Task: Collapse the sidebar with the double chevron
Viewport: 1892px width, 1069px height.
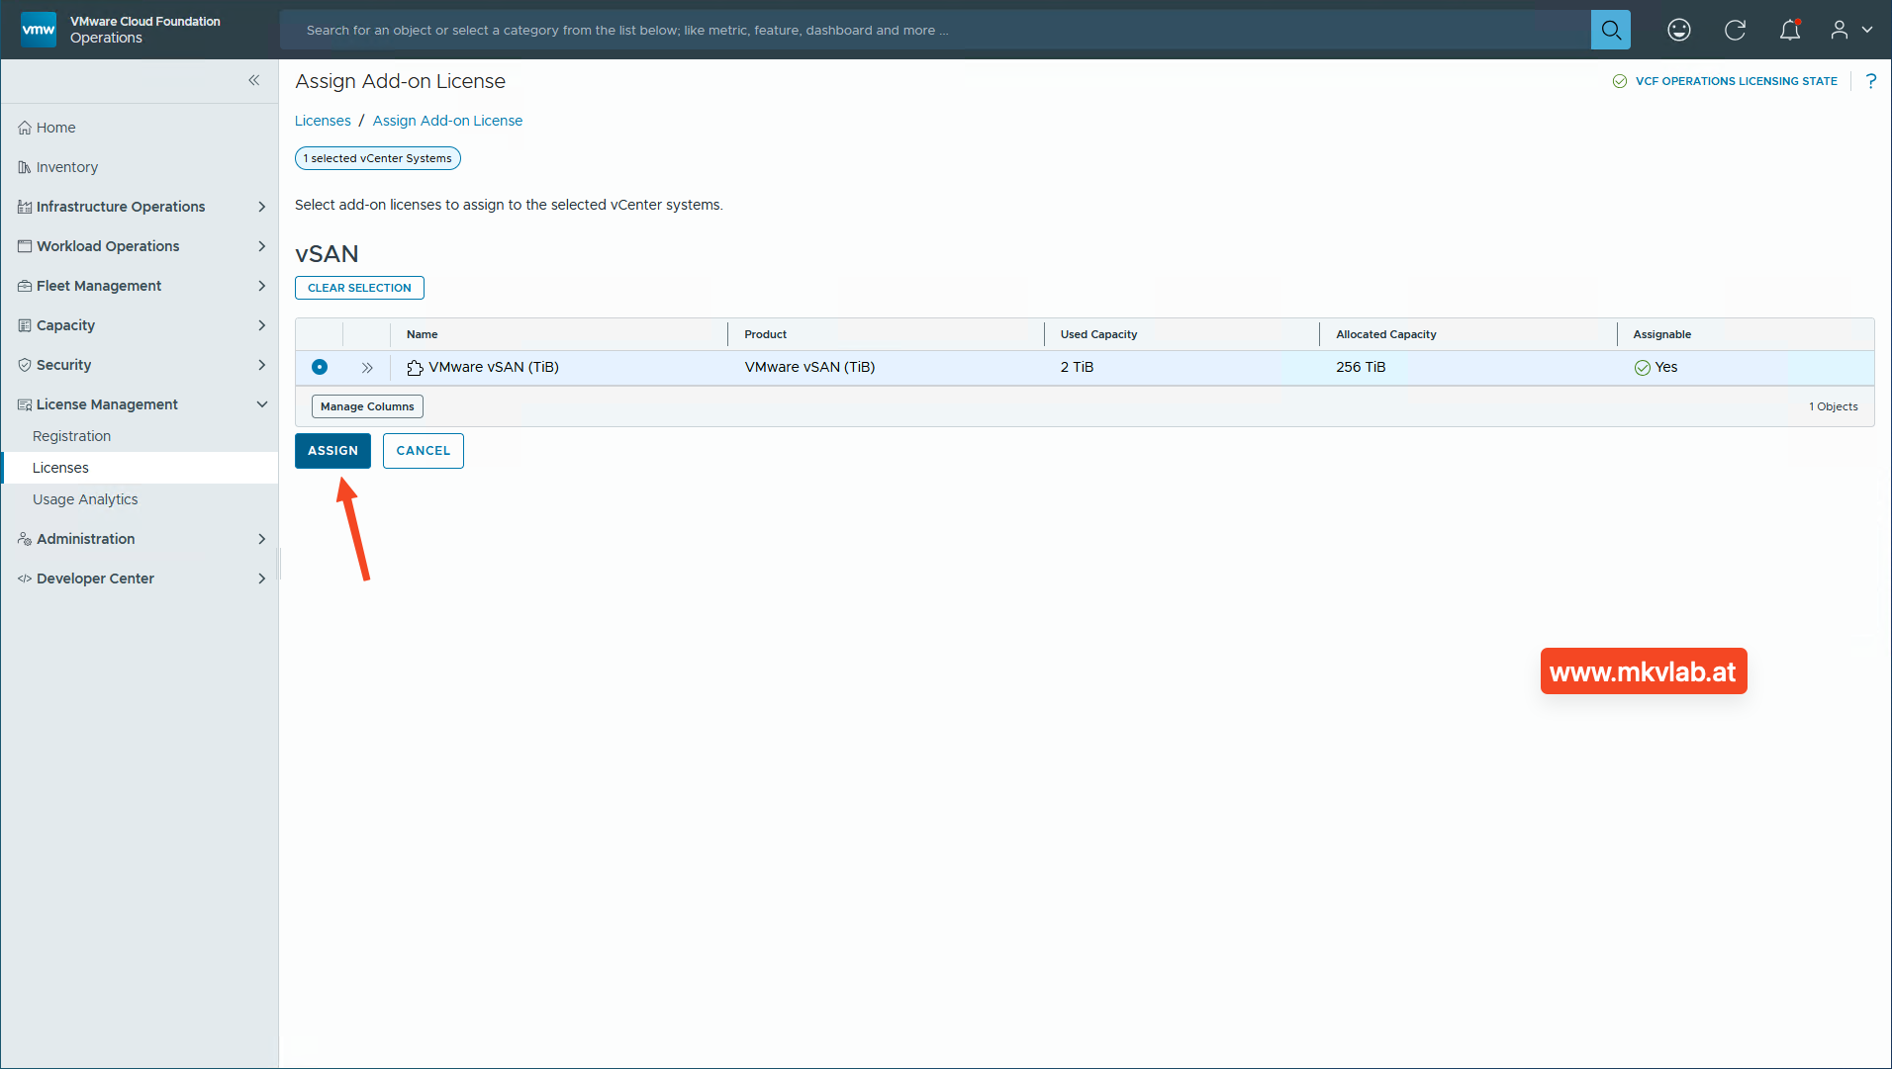Action: click(x=254, y=80)
